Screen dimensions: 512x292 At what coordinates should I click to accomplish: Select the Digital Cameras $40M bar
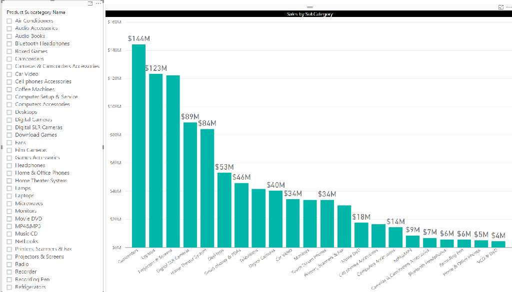coord(275,219)
